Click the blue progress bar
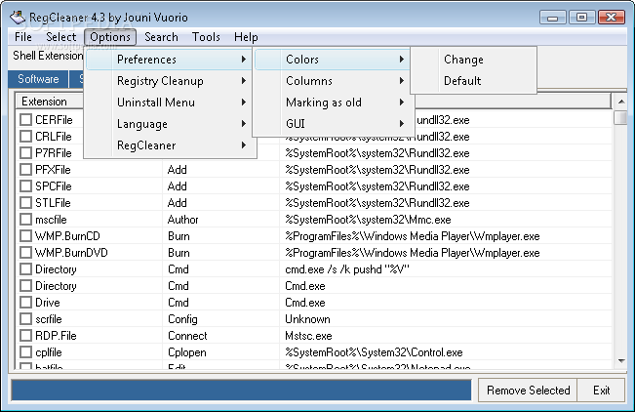The width and height of the screenshot is (635, 412). click(x=241, y=391)
